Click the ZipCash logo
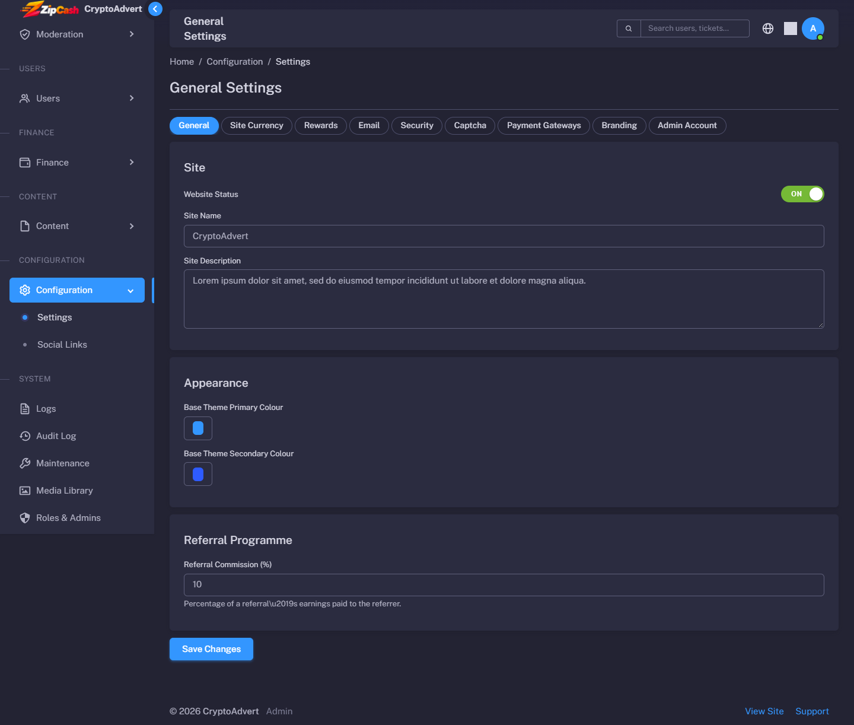Image resolution: width=854 pixels, height=725 pixels. coord(50,9)
